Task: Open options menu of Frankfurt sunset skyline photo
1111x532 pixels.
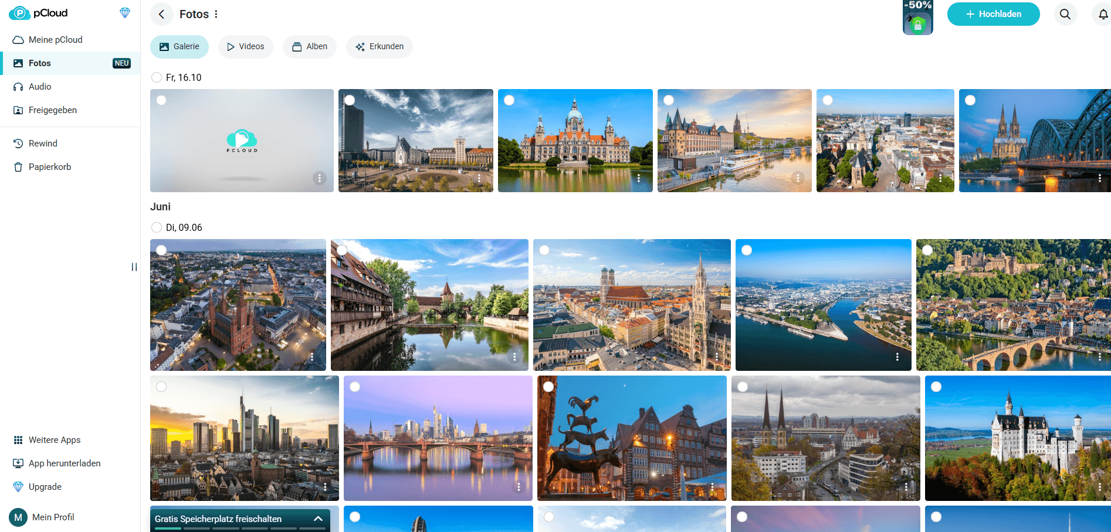Action: pos(325,487)
